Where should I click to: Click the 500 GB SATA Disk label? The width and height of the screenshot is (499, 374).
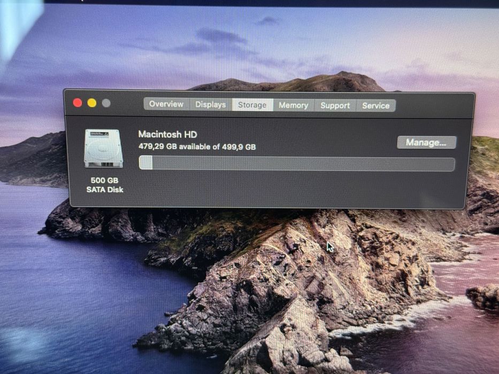105,185
